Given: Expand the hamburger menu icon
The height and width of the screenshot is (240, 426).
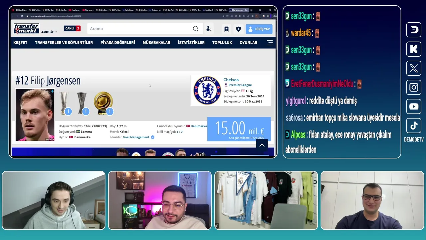Looking at the screenshot, I should (x=270, y=43).
